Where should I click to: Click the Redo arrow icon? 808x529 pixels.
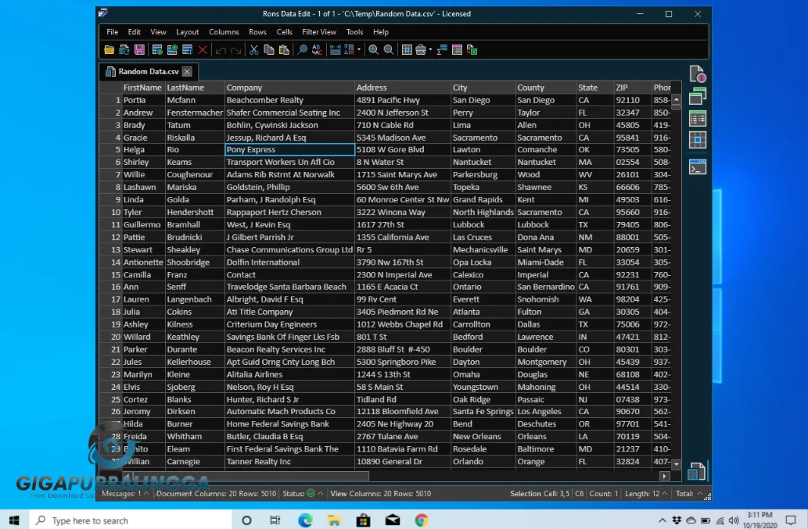(x=236, y=50)
